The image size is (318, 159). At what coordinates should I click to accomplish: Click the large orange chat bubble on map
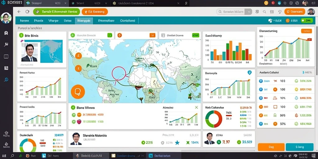[x=78, y=92]
